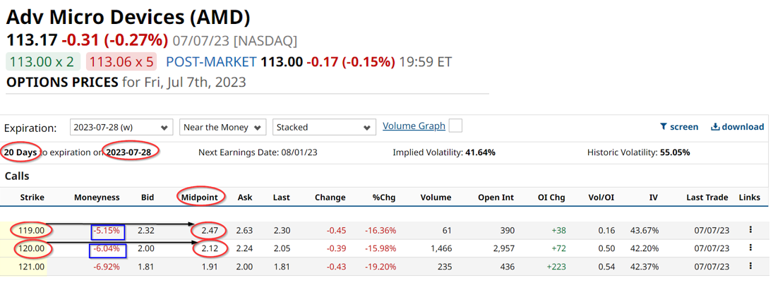The width and height of the screenshot is (773, 285).
Task: Toggle the Volume Graph checkbox
Action: pos(455,126)
